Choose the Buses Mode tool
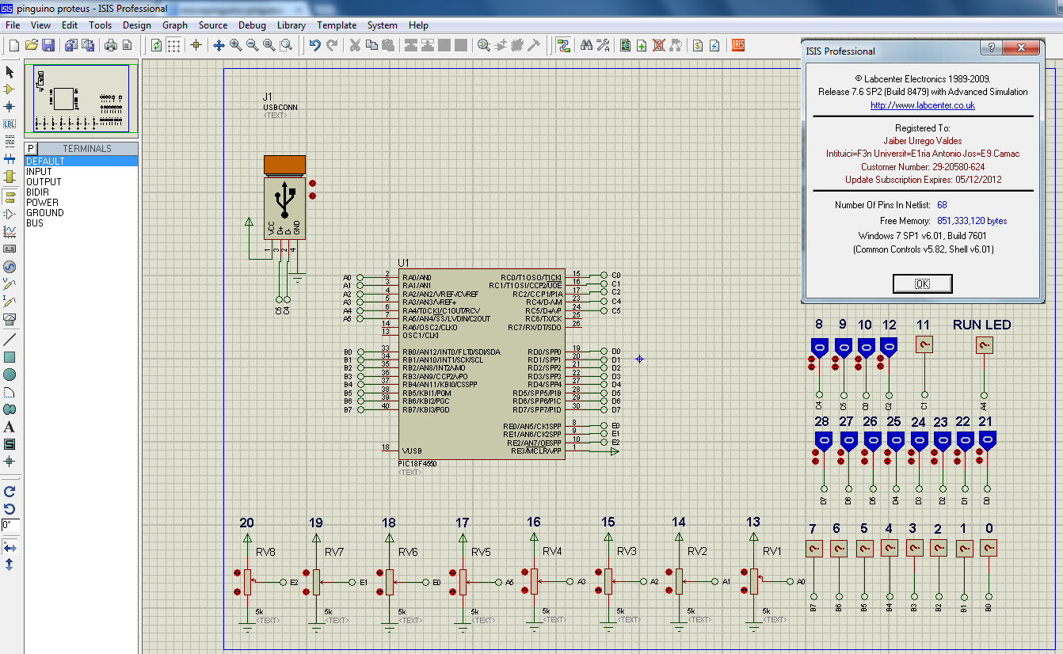The height and width of the screenshot is (654, 1063). 10,158
